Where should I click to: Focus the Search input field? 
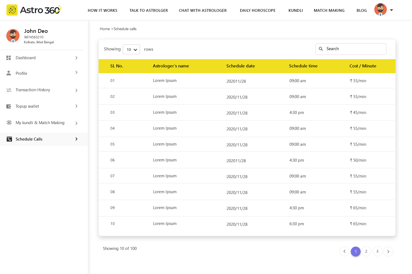354,49
